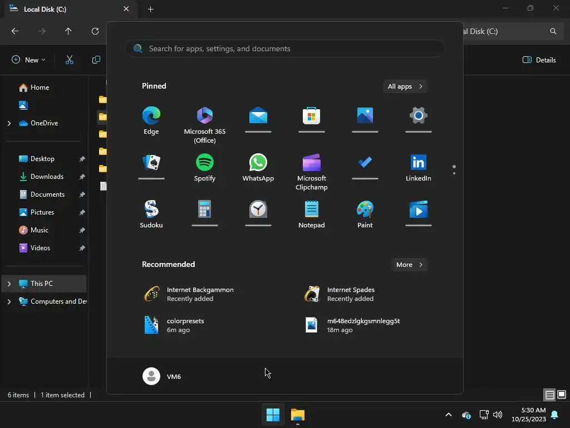Screen dimensions: 570x428
Task: Click the OneDrive cloud tray icon
Action: pyautogui.click(x=466, y=415)
